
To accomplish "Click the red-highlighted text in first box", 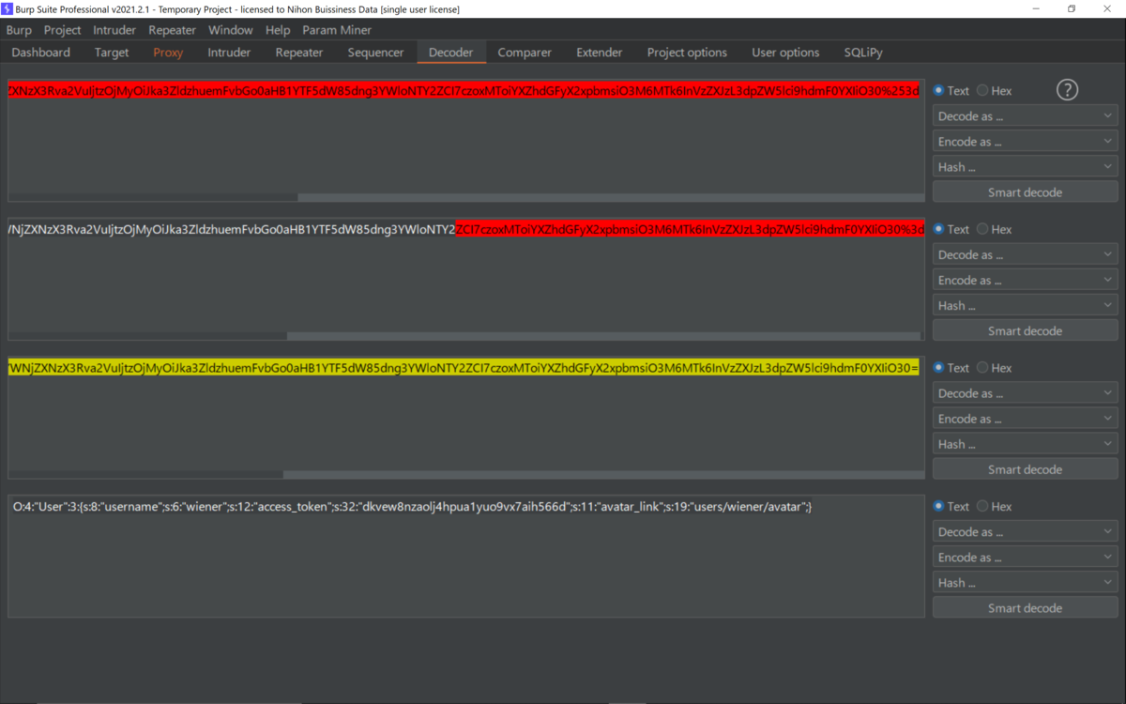I will [x=465, y=91].
